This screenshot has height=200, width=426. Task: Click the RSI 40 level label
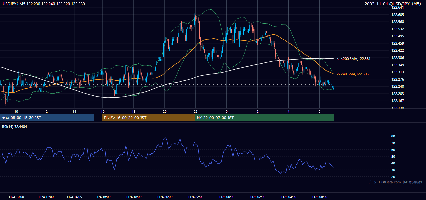[x=393, y=163]
